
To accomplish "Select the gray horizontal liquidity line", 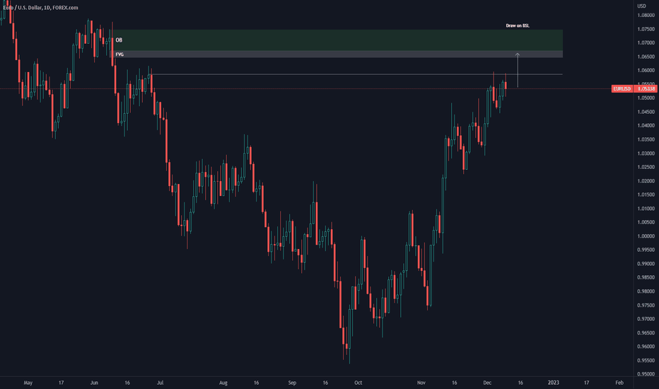I will (356, 74).
